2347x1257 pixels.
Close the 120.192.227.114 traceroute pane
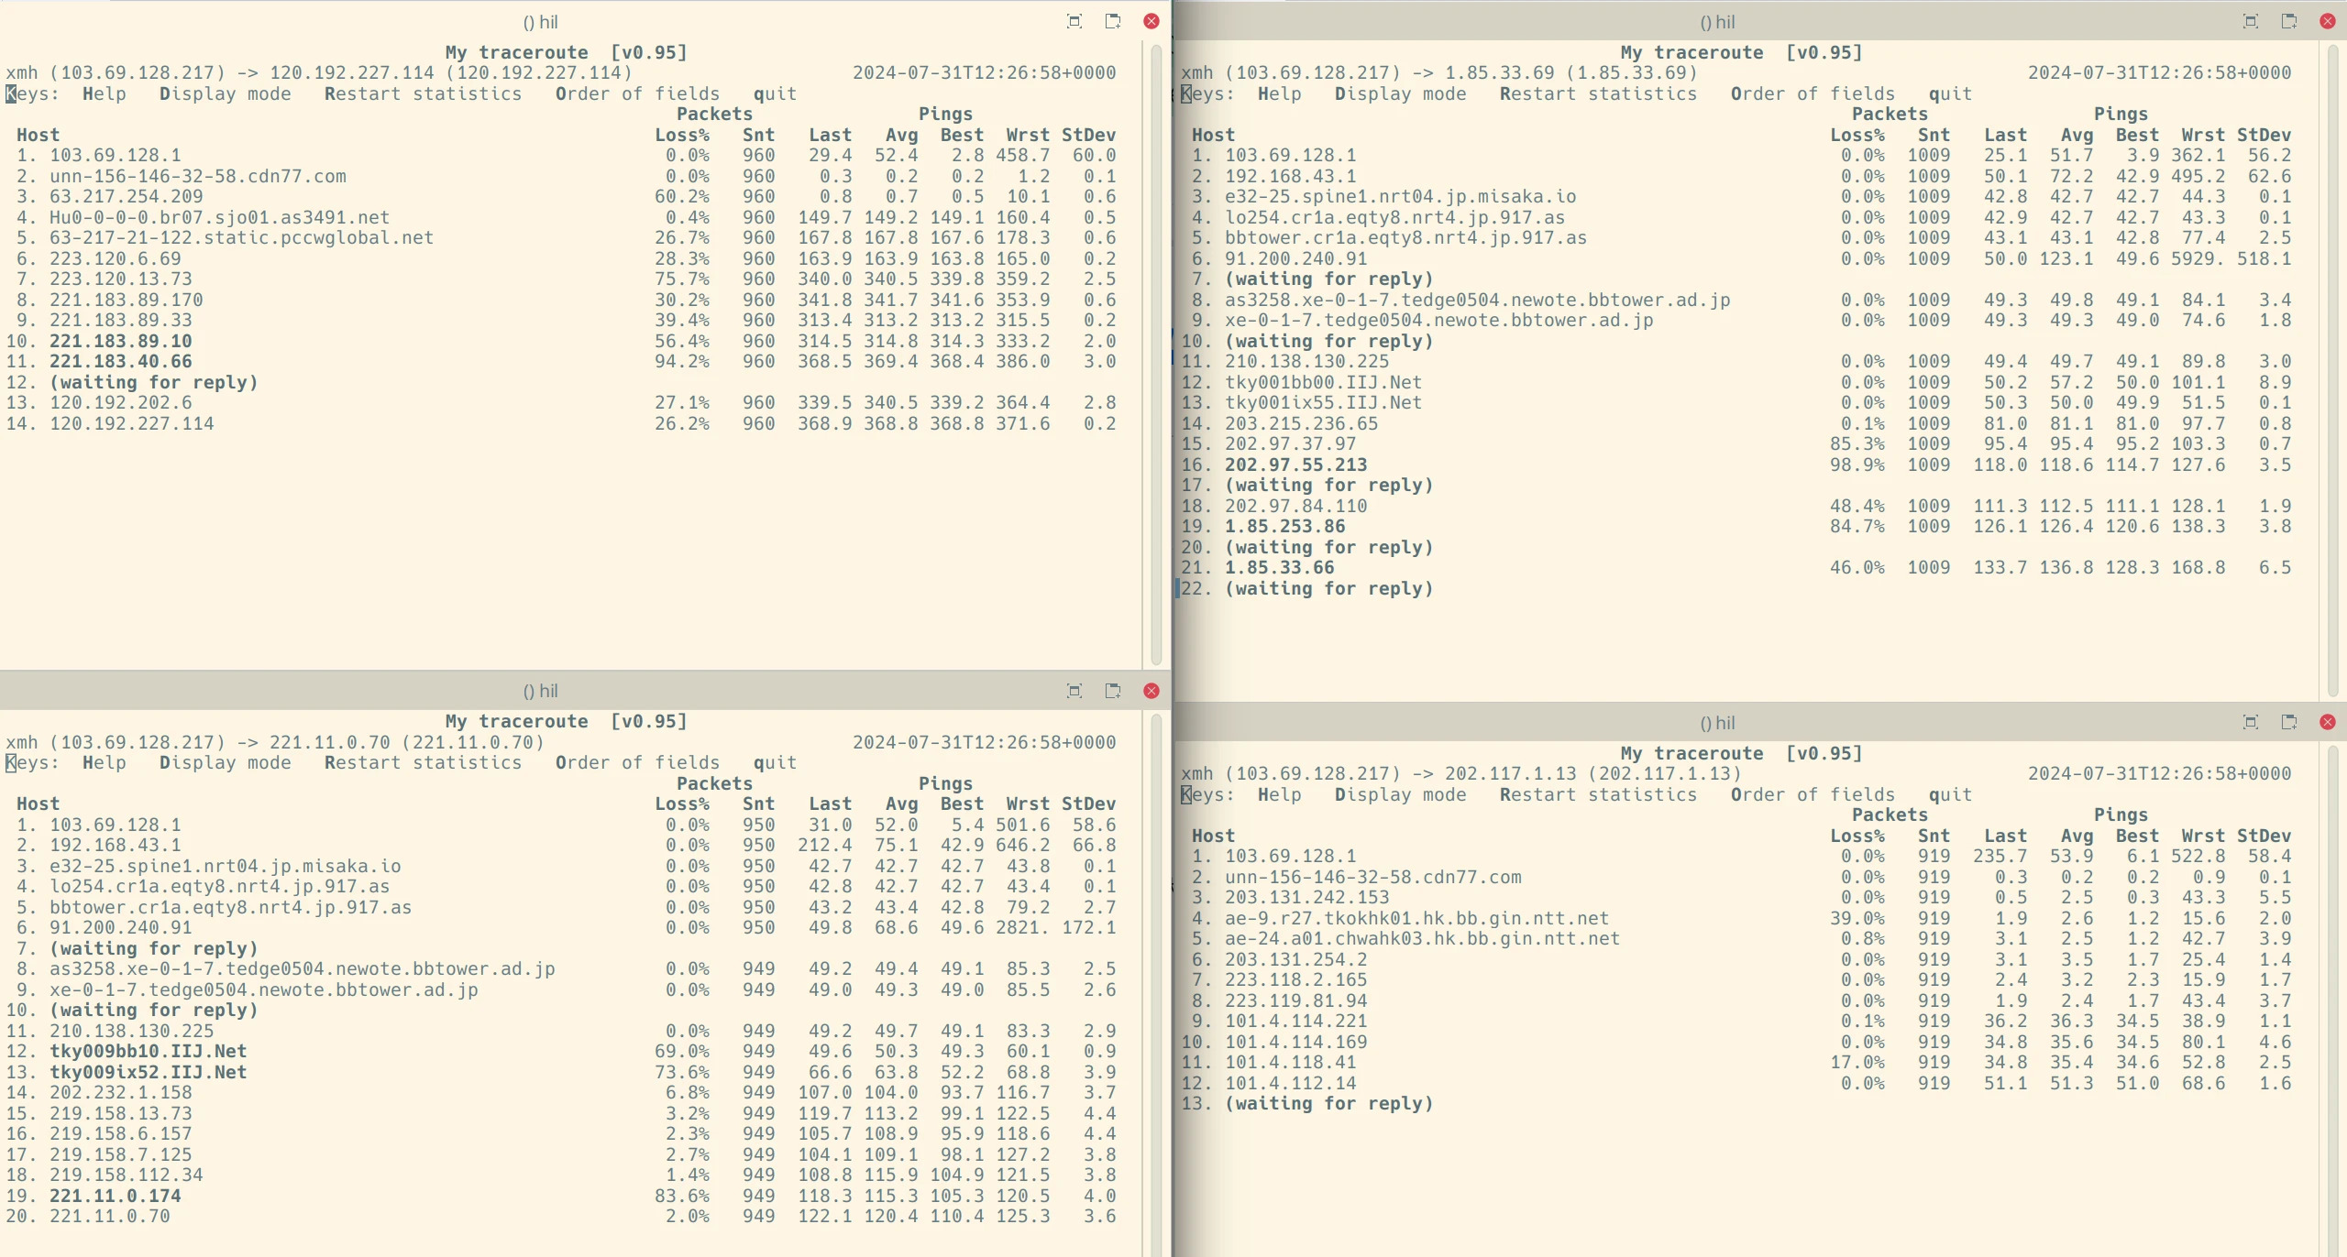click(x=1151, y=21)
